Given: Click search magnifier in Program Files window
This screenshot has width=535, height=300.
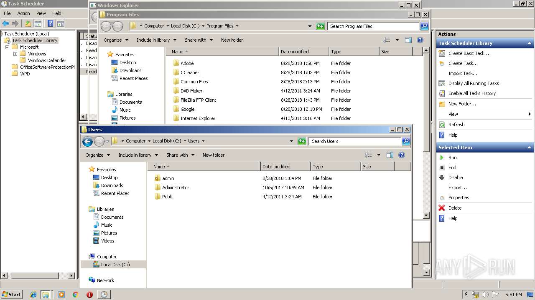Looking at the screenshot, I should 424,26.
